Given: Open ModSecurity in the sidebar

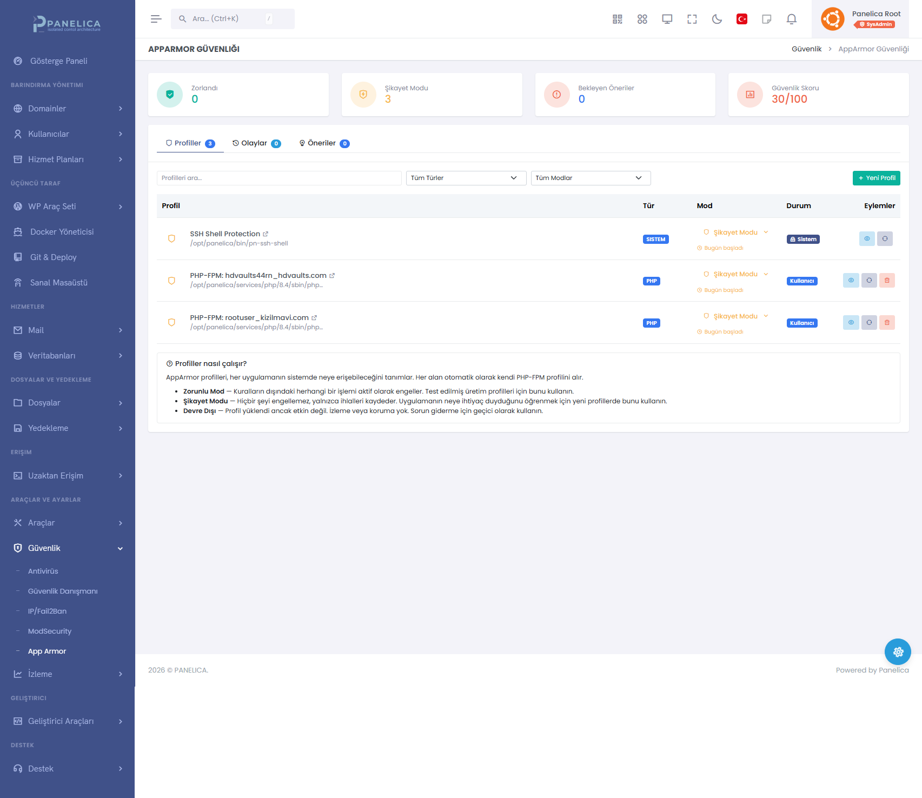Looking at the screenshot, I should click(x=50, y=631).
